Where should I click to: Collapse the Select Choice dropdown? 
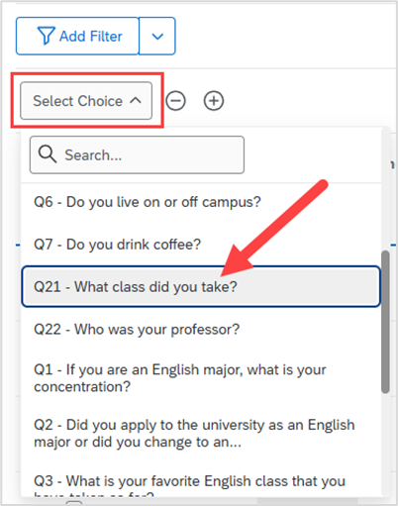86,101
